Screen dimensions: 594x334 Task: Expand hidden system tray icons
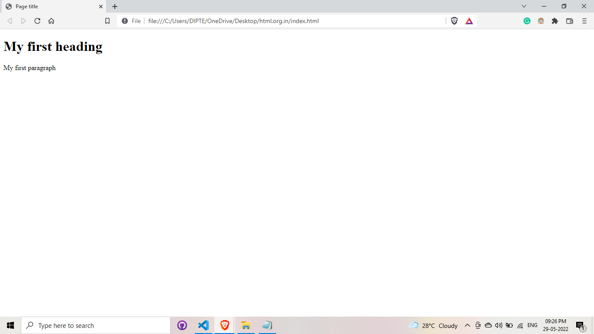coord(467,325)
